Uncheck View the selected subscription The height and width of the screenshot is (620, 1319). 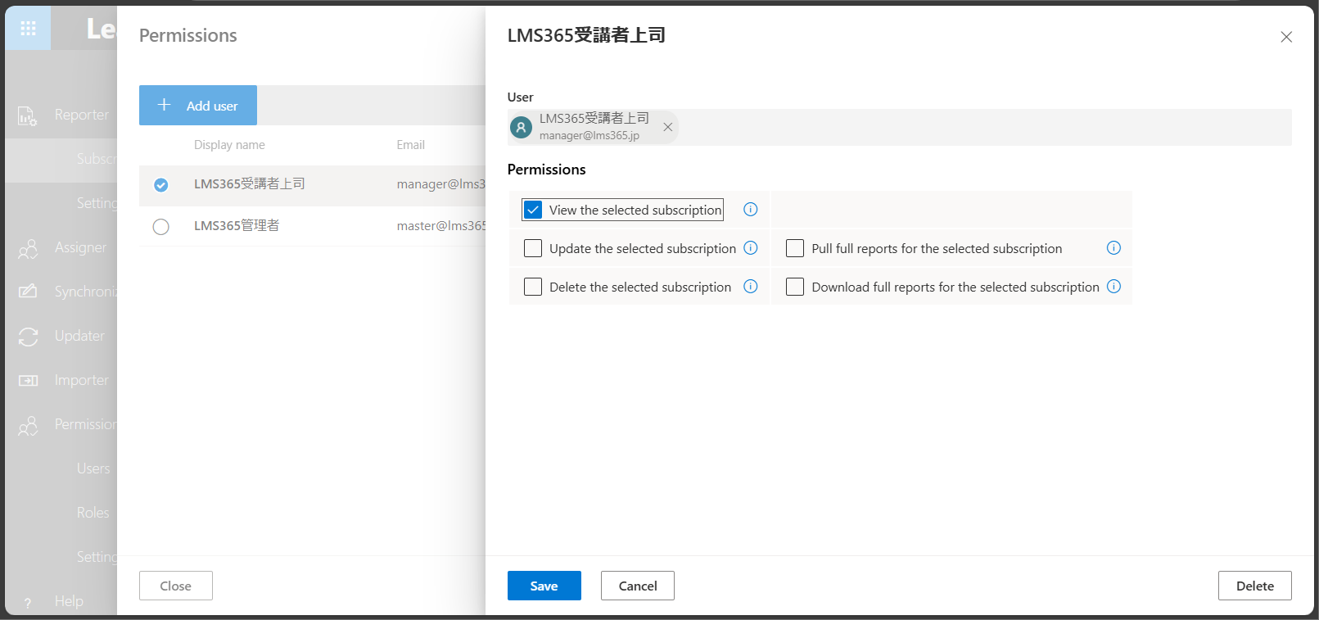pyautogui.click(x=533, y=210)
